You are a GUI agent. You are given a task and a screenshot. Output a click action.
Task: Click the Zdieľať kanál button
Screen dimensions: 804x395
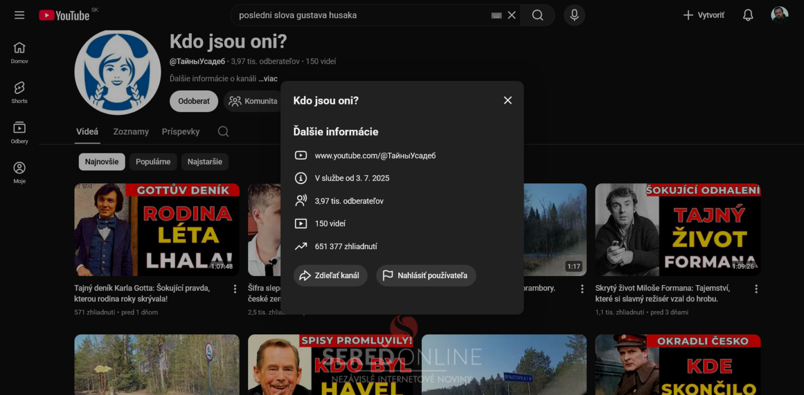coord(330,275)
